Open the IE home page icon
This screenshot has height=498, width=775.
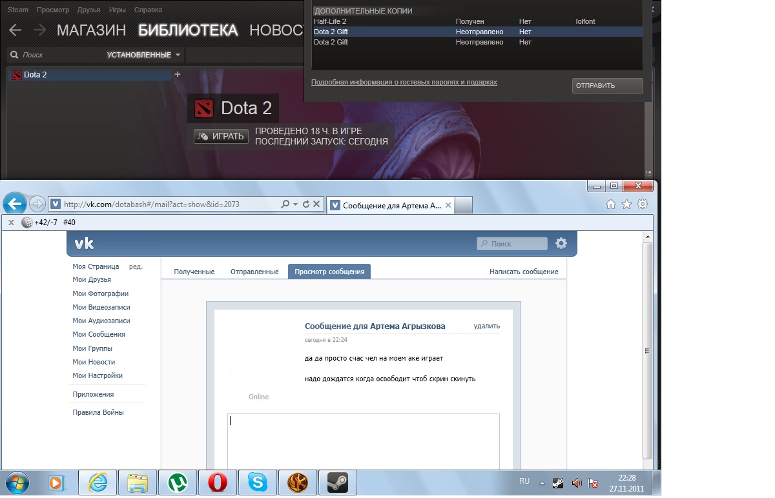611,204
